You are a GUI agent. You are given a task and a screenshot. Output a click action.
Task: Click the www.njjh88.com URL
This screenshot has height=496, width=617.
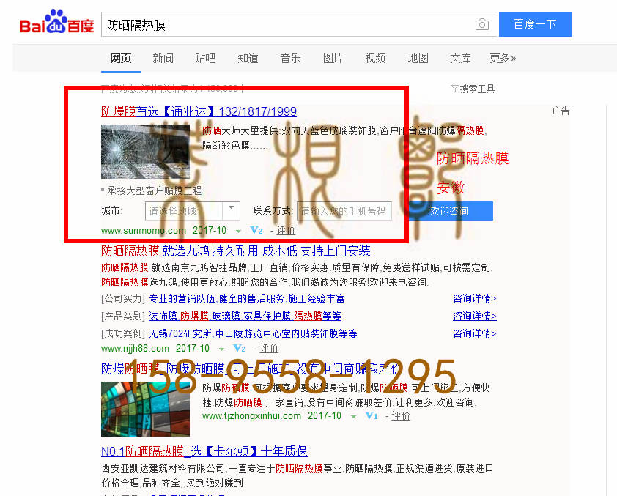click(x=135, y=349)
